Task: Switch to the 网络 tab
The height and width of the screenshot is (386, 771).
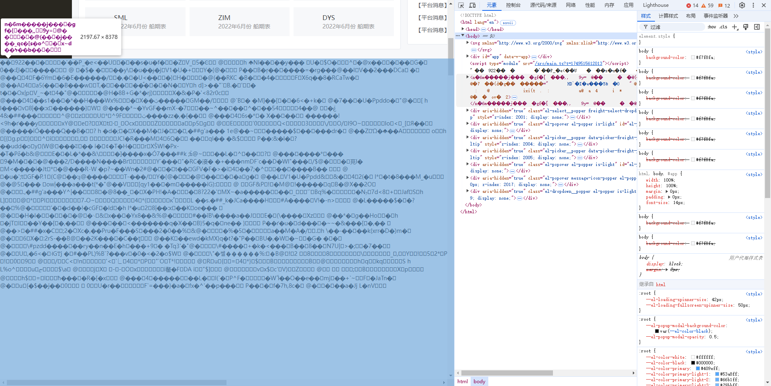Action: click(x=571, y=5)
